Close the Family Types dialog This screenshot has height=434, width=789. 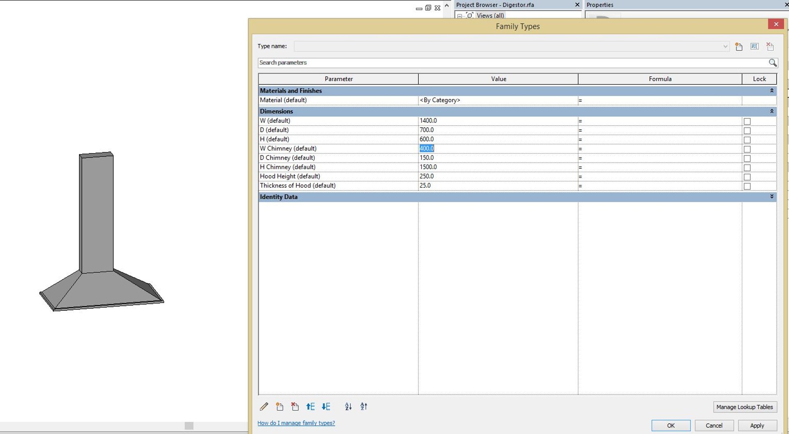[x=776, y=24]
